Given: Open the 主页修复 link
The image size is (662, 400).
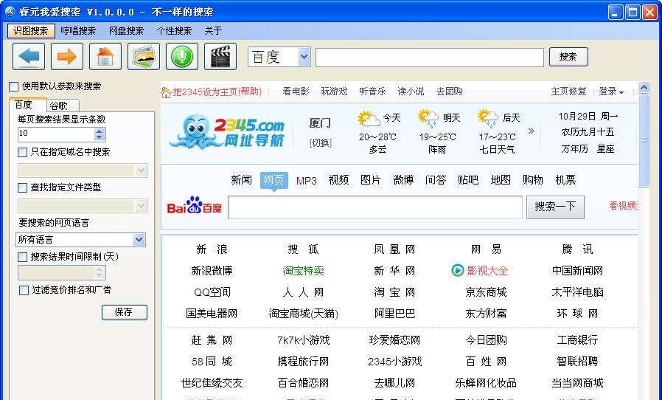Looking at the screenshot, I should coord(568,92).
